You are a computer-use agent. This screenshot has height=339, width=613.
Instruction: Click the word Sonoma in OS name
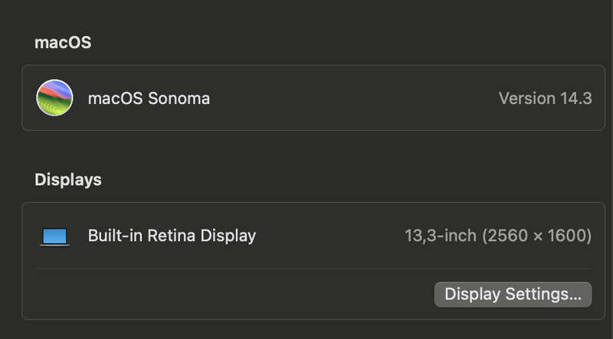pyautogui.click(x=179, y=99)
